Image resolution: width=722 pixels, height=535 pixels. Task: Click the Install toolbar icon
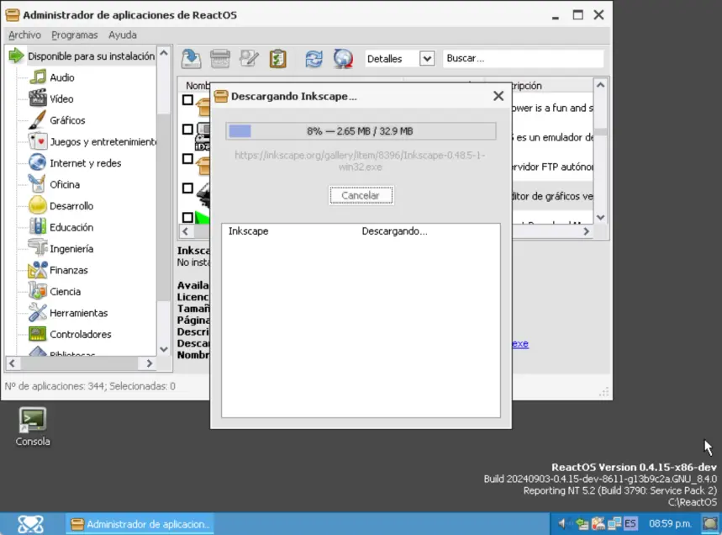tap(191, 59)
